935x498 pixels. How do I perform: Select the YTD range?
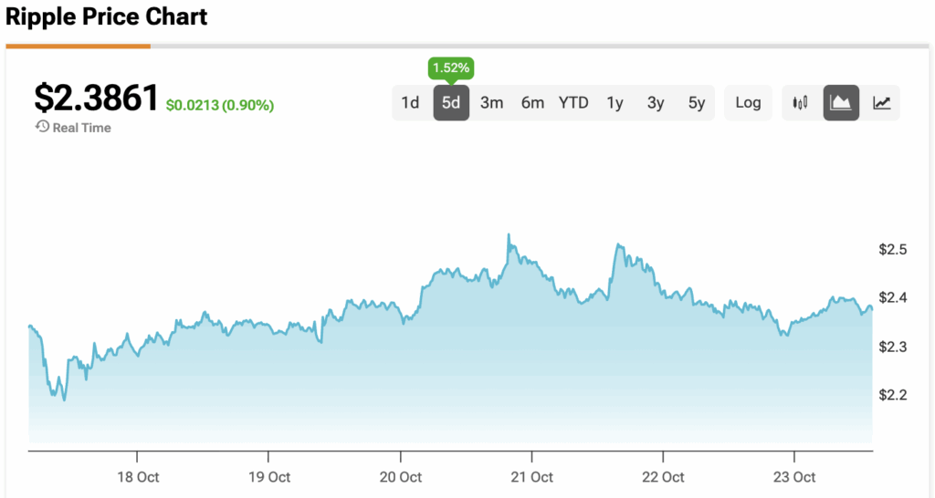(x=573, y=103)
